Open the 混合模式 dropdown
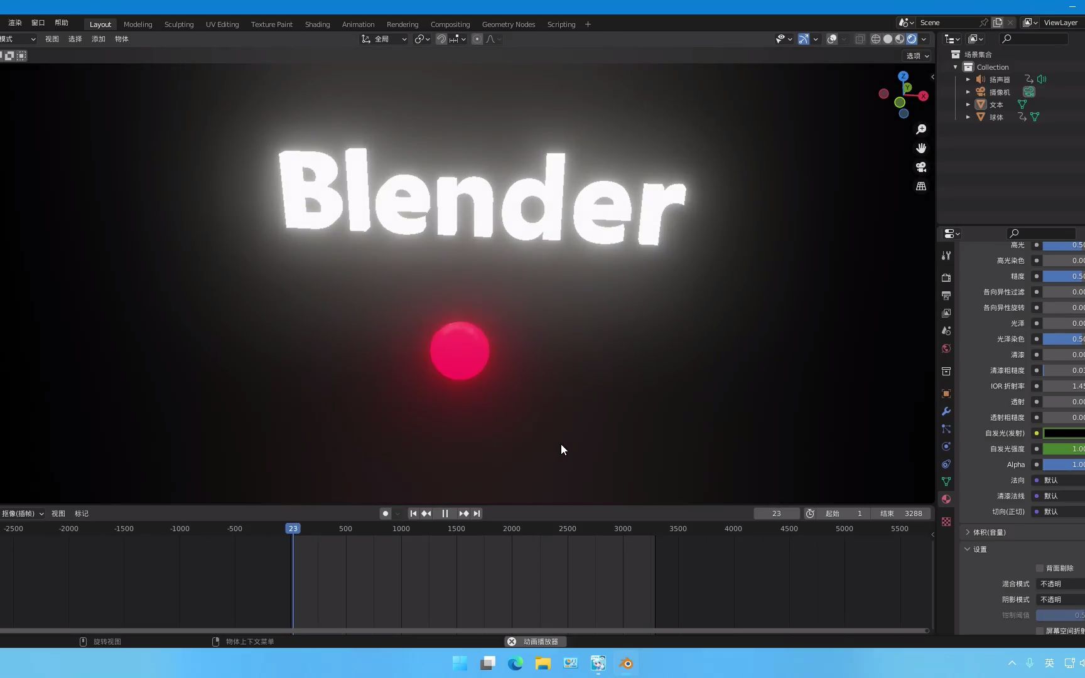This screenshot has width=1085, height=678. [1061, 584]
